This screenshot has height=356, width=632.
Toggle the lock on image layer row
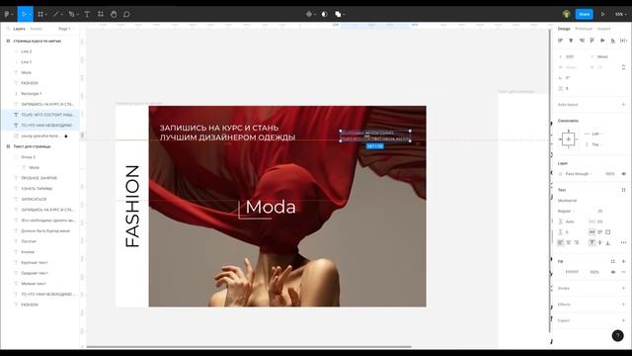66,136
